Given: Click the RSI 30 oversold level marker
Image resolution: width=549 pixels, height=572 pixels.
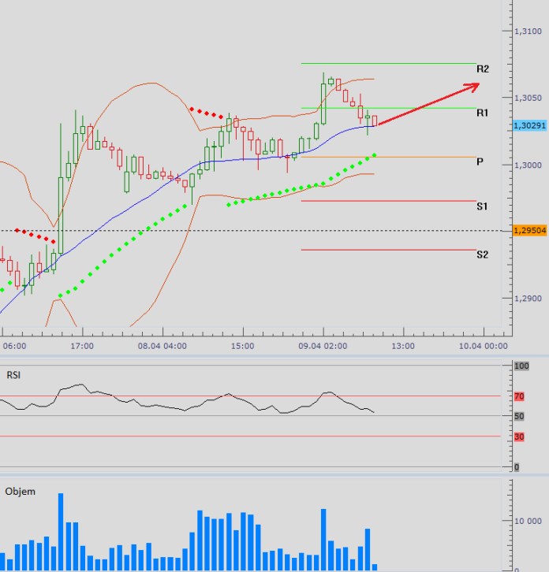Looking at the screenshot, I should (517, 436).
